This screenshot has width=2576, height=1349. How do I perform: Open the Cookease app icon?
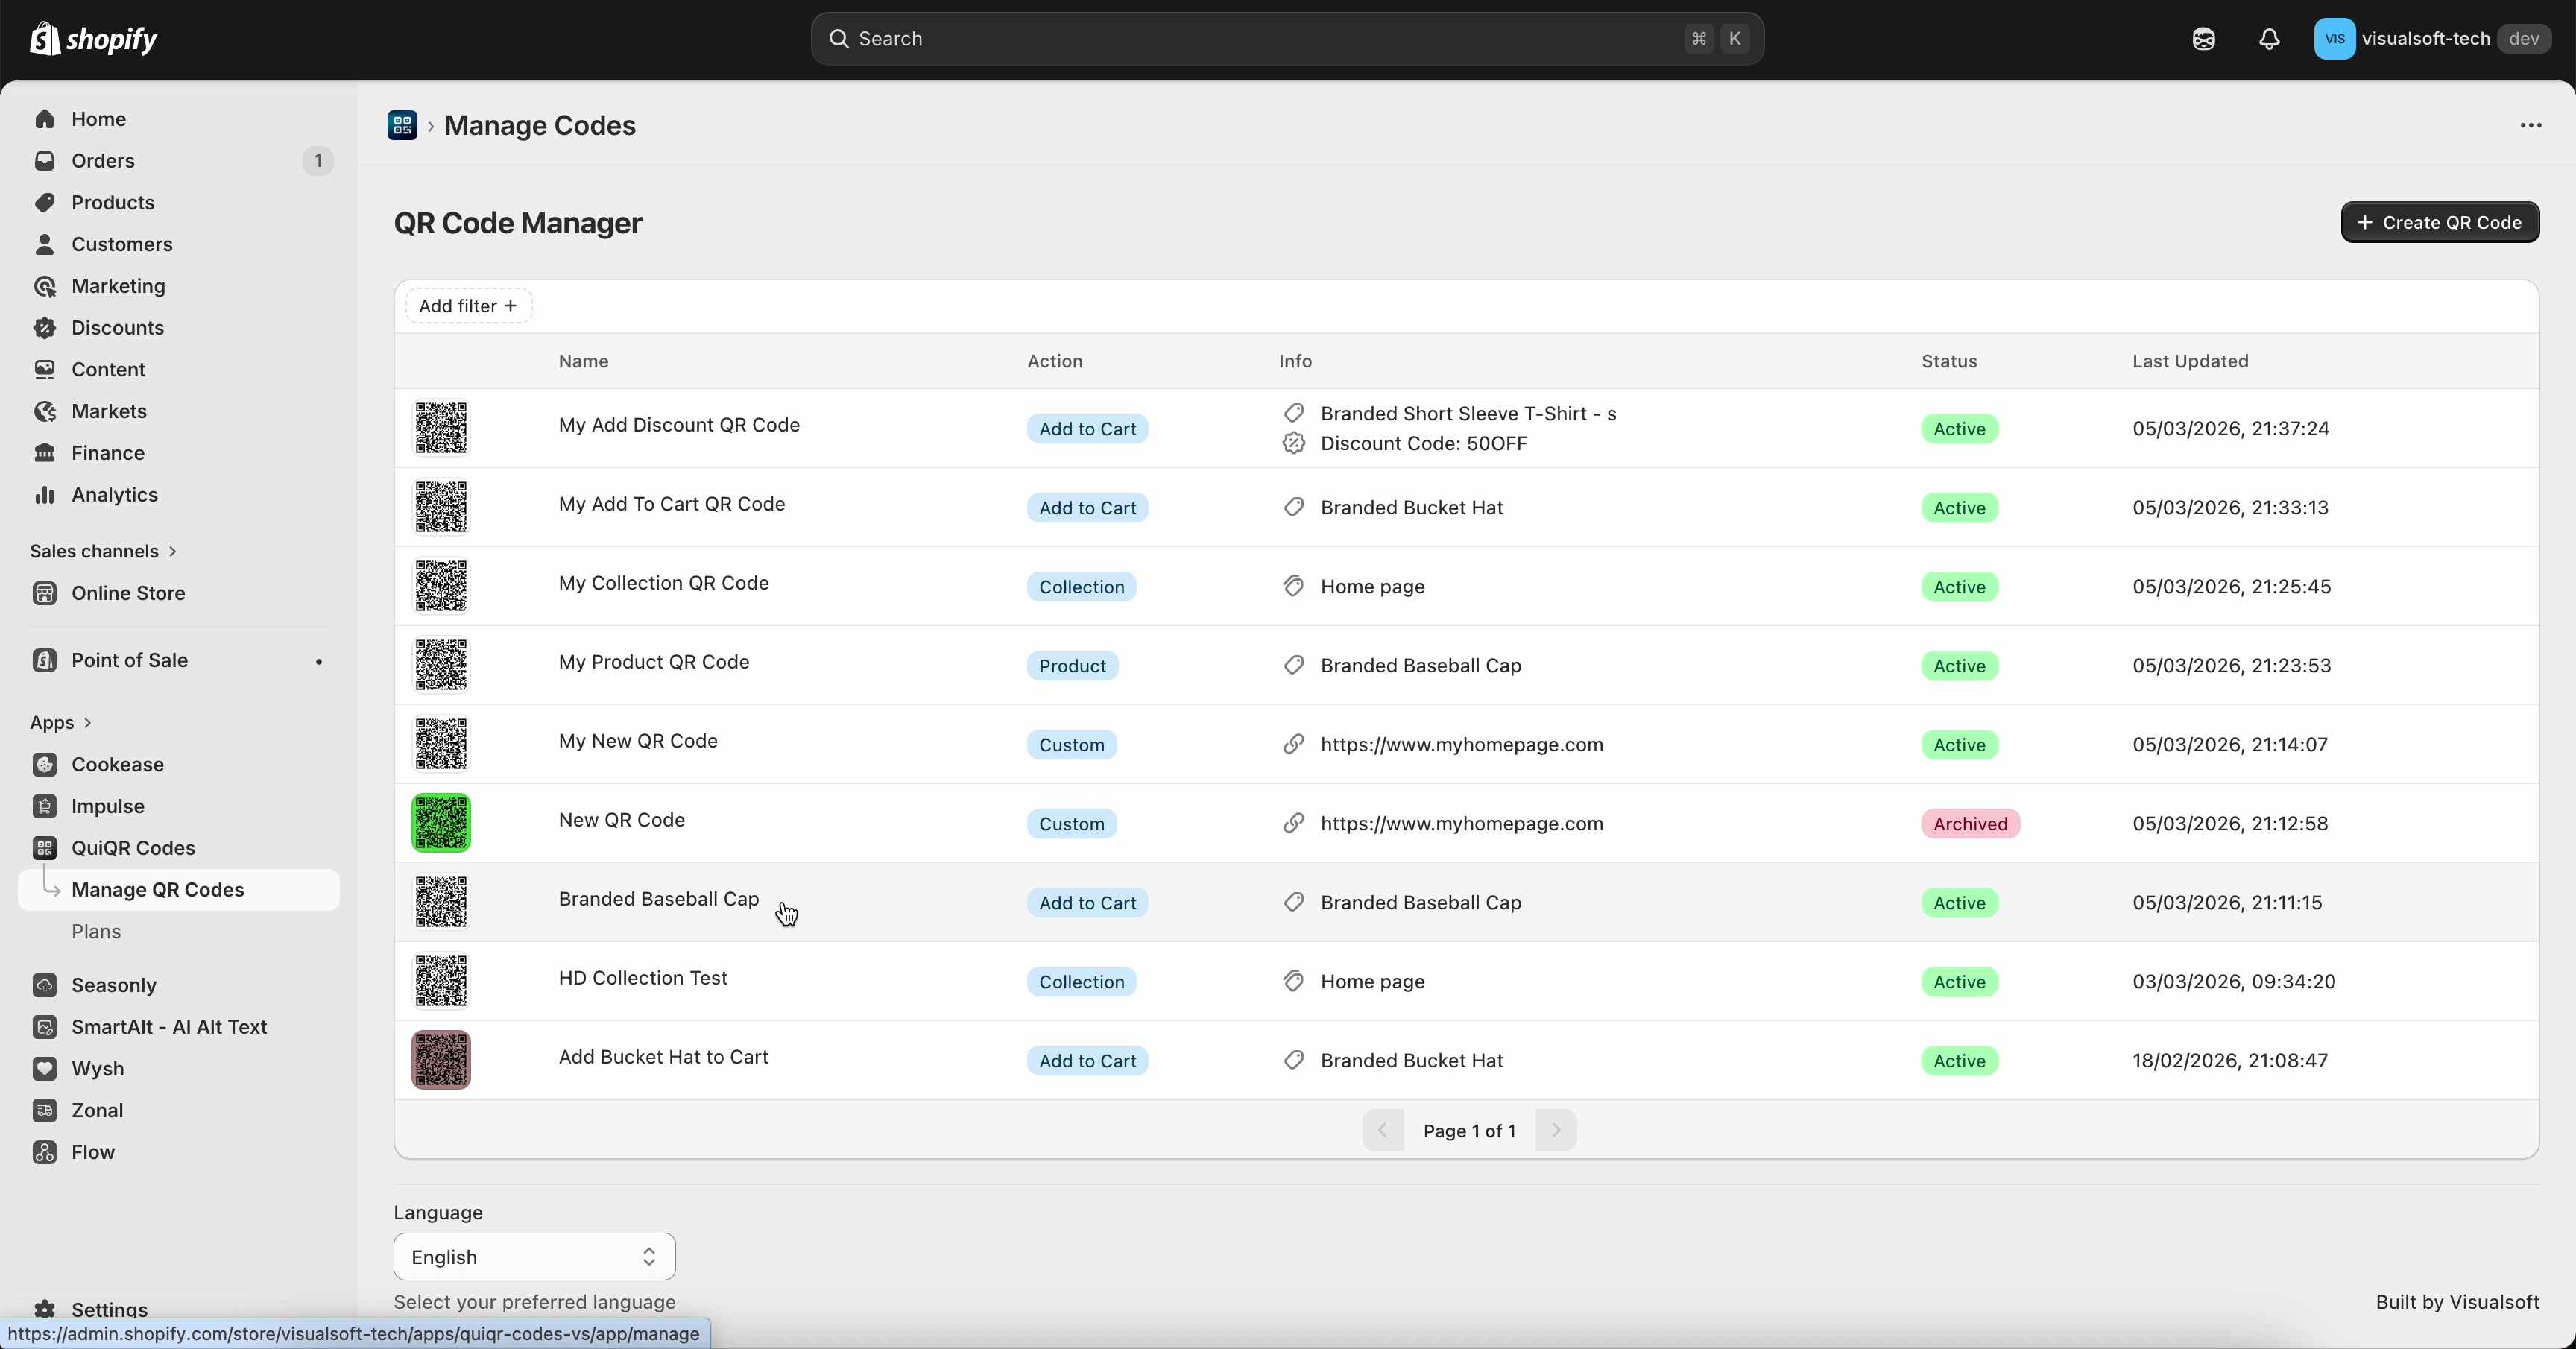(45, 765)
